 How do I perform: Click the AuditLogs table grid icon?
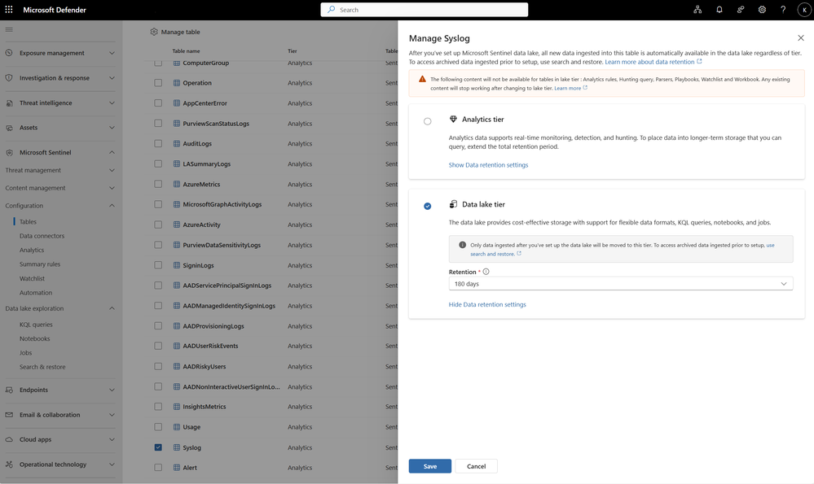point(177,143)
